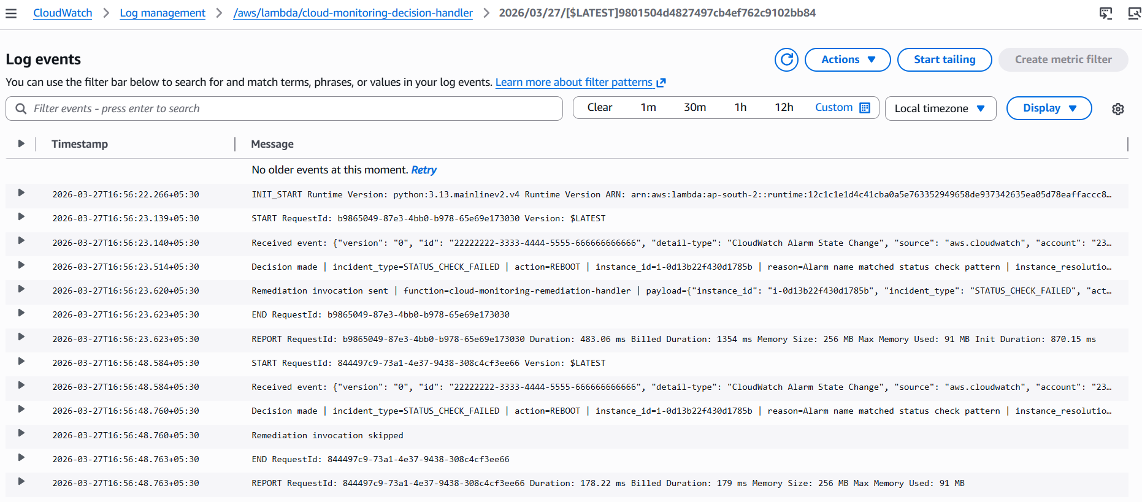Click the Create metric filter button
This screenshot has height=502, width=1142.
coord(1063,59)
